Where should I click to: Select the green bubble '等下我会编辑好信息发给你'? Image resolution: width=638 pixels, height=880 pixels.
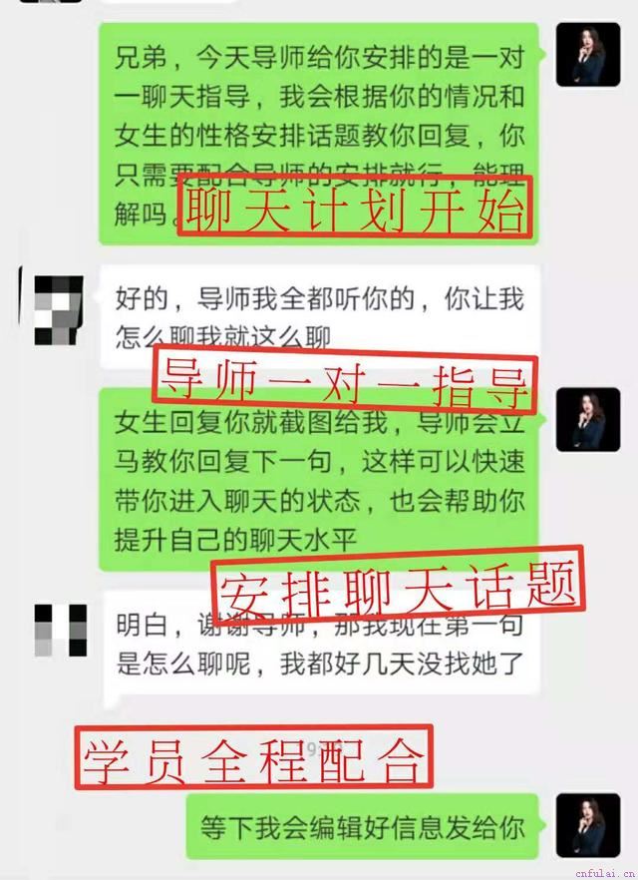[x=362, y=827]
